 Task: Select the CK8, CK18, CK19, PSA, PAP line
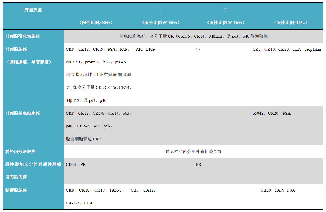[98, 49]
